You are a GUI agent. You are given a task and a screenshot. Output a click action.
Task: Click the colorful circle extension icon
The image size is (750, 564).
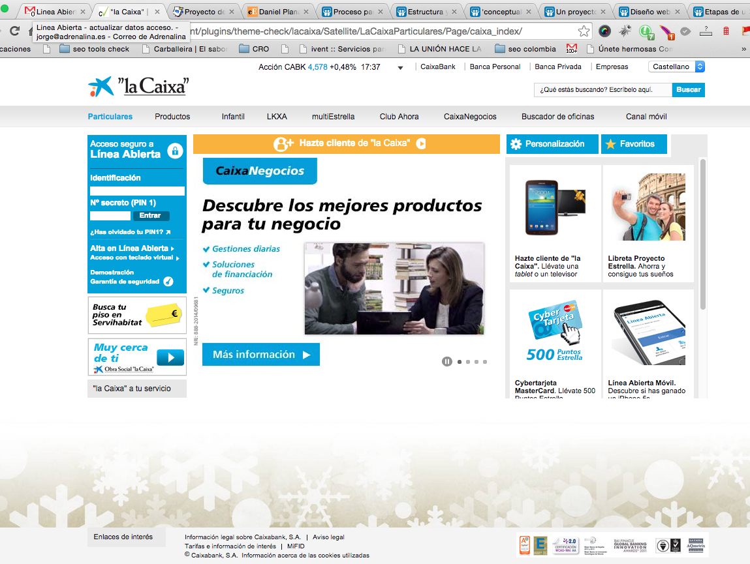[x=604, y=31]
